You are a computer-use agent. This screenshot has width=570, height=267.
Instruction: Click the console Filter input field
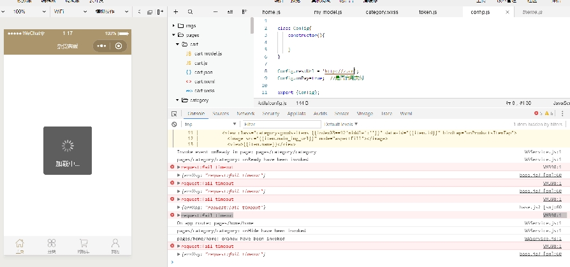[281, 124]
